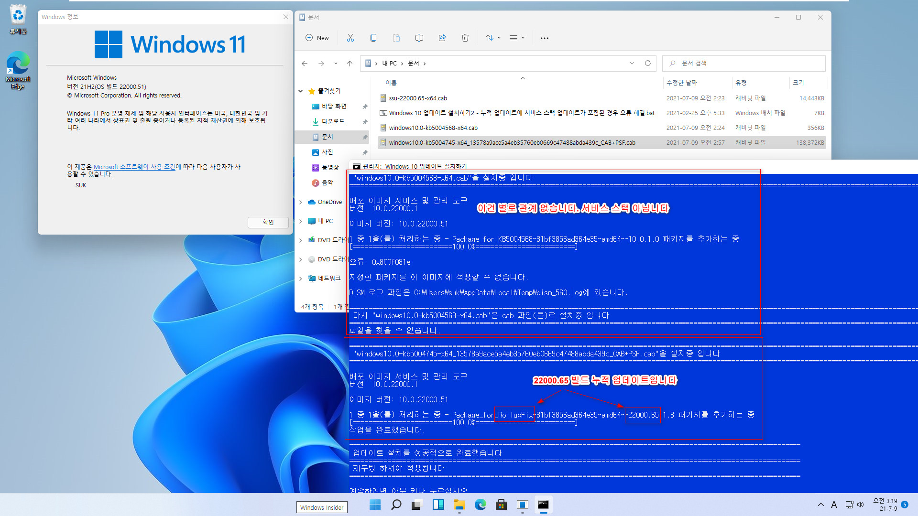Expand the first DVD 드라이브 node

point(301,240)
